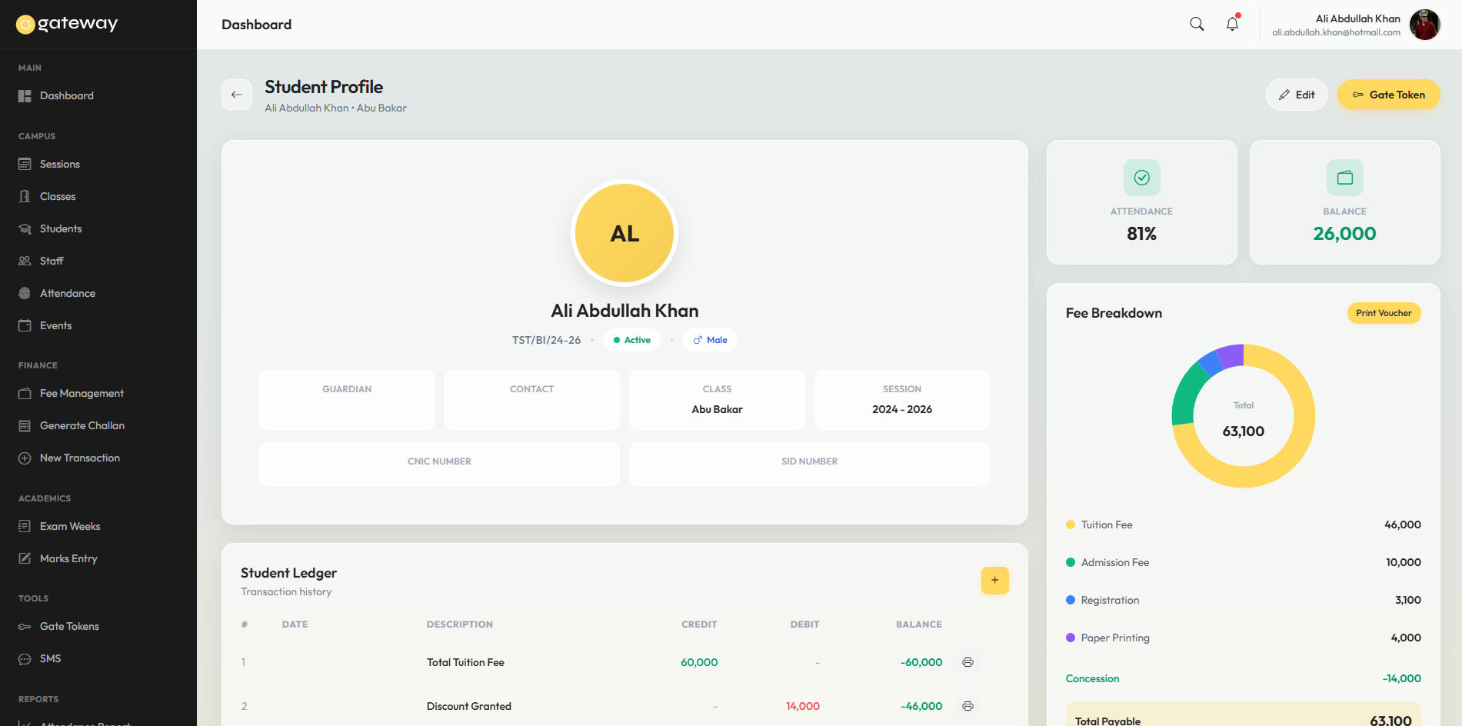
Task: Click the yellow Tuition Fee legend dot
Action: tap(1071, 525)
